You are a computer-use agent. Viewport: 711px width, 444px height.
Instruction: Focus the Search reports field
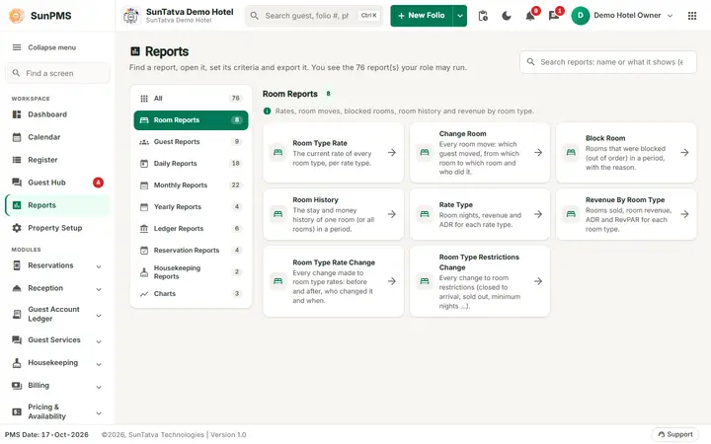click(x=608, y=62)
